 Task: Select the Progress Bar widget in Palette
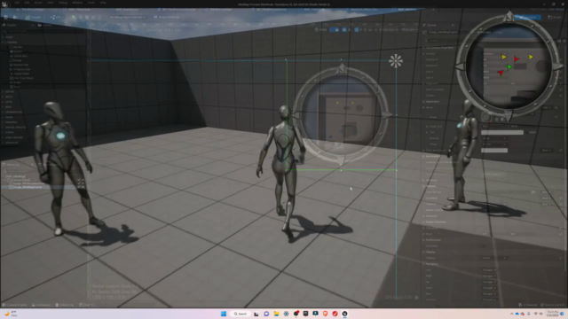pos(20,69)
